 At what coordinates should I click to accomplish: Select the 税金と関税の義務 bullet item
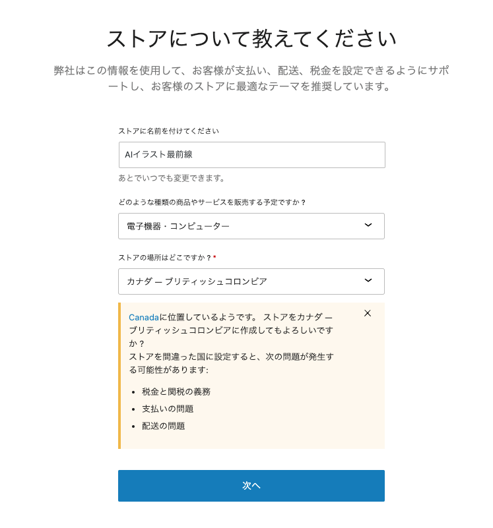[x=176, y=392]
